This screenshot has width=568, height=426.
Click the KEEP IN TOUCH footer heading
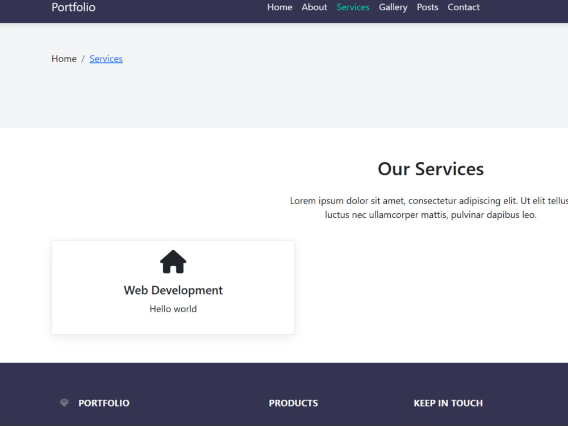(448, 403)
